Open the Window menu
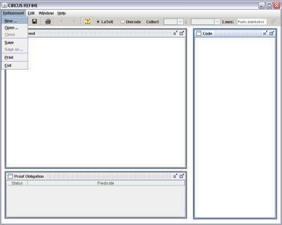Viewport: 282px width, 225px height. coord(46,13)
